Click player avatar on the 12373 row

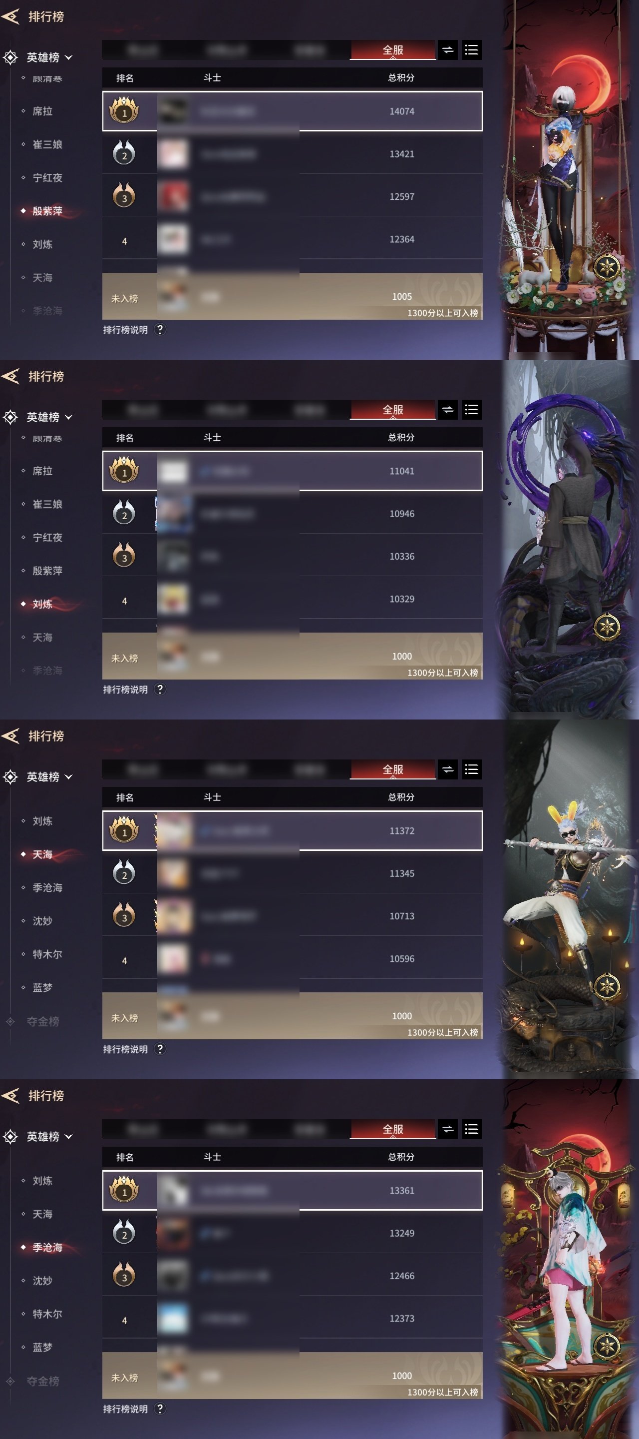tap(173, 1319)
